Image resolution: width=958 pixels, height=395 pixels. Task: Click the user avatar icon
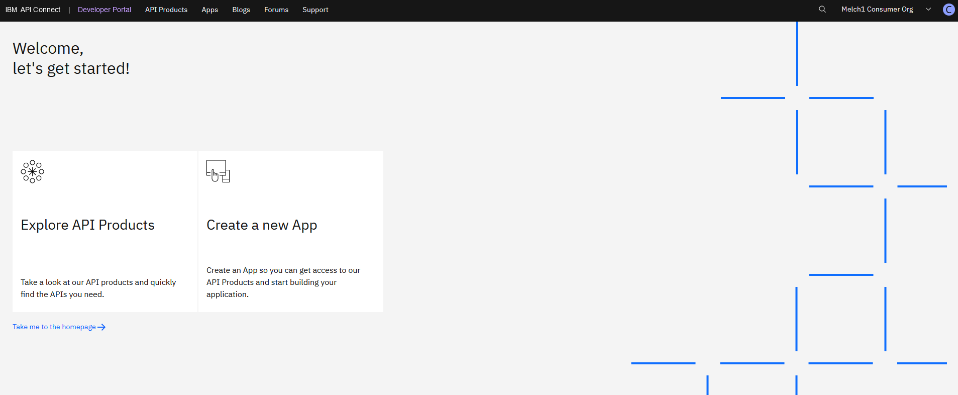[x=948, y=10]
